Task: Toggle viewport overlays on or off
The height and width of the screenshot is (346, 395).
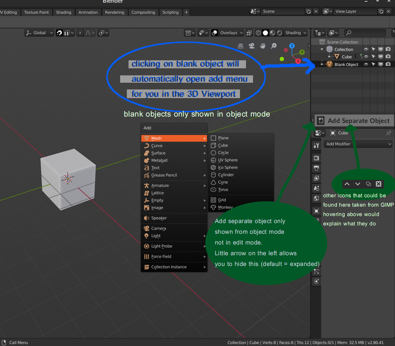Action: click(214, 33)
